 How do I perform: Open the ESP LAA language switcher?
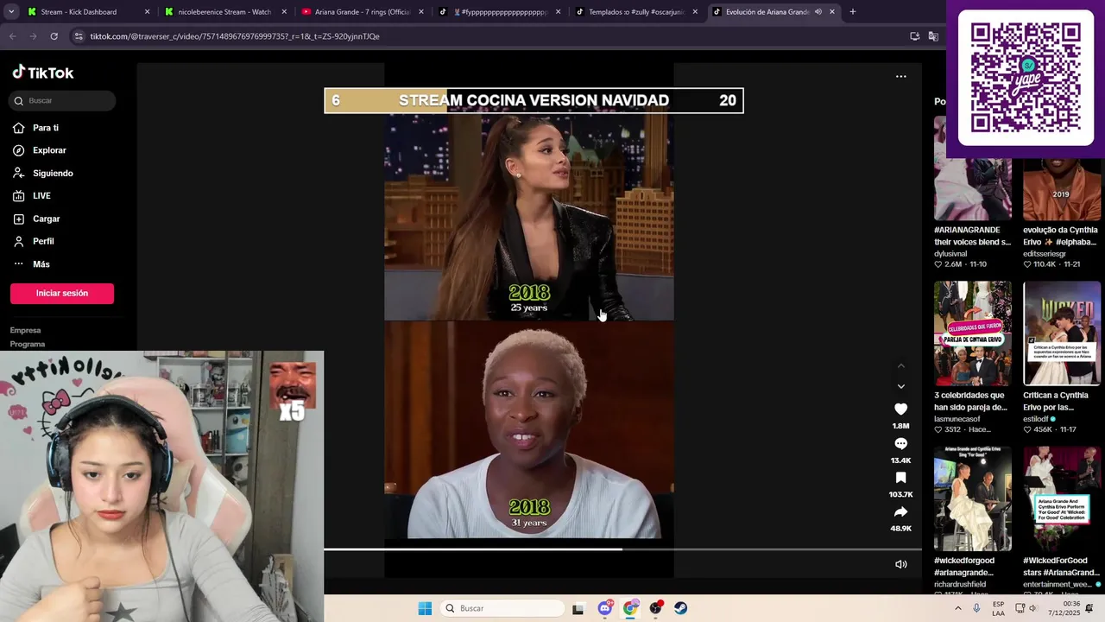tap(998, 608)
